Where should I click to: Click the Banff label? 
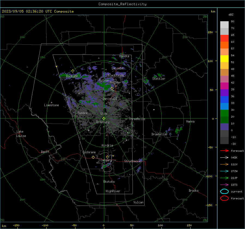[45, 152]
